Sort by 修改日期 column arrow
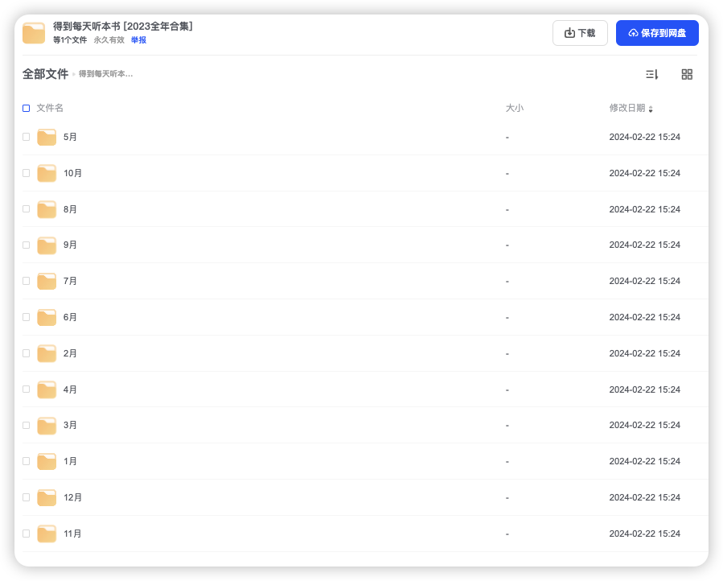Viewport: 723px width, 581px height. pos(651,109)
